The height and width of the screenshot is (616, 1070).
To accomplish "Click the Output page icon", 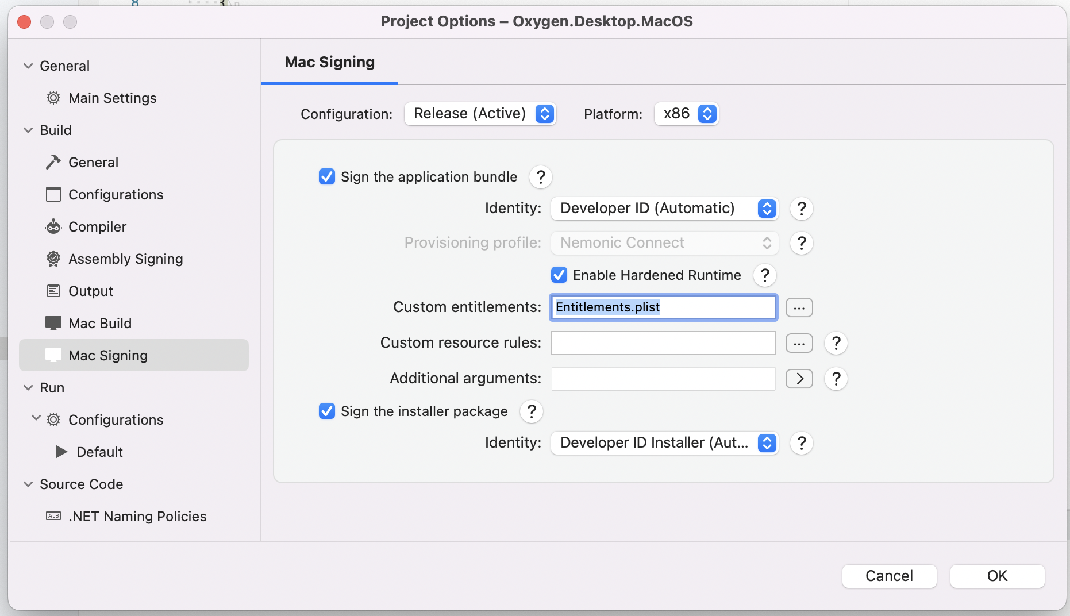I will 53,291.
